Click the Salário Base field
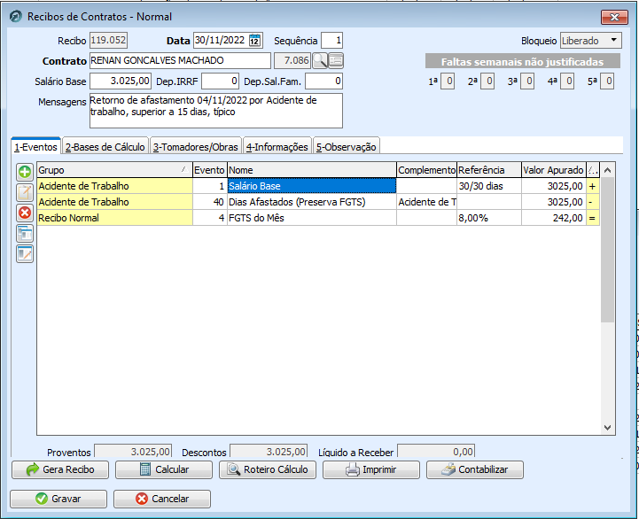The image size is (639, 519). click(121, 81)
